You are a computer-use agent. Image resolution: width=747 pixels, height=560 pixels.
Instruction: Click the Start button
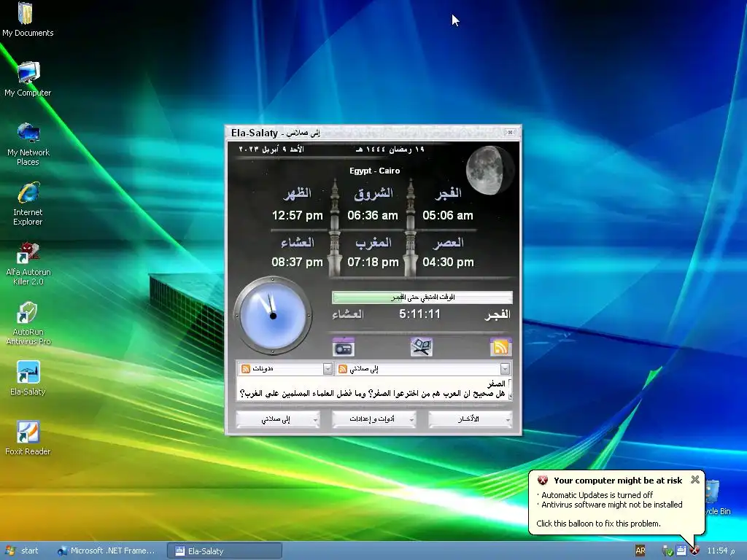coord(22,551)
